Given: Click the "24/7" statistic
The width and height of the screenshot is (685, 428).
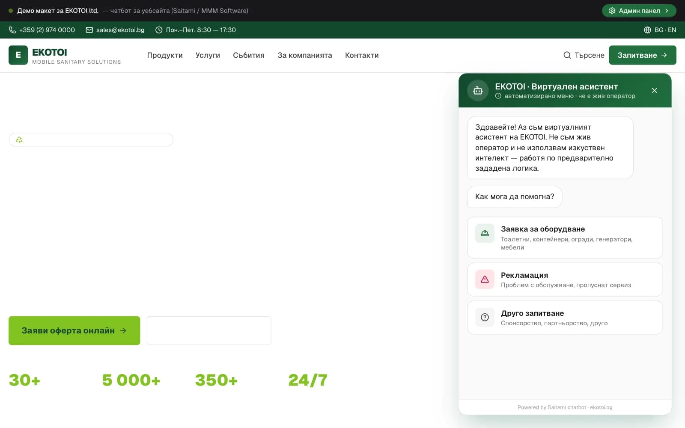Looking at the screenshot, I should (308, 380).
